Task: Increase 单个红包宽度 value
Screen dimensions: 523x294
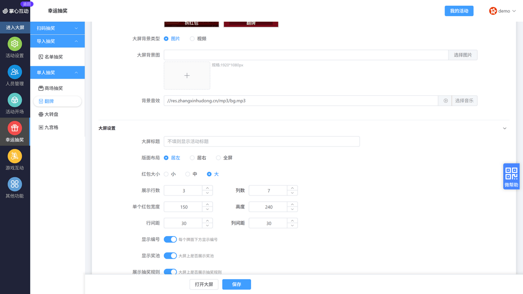Action: pos(207,204)
